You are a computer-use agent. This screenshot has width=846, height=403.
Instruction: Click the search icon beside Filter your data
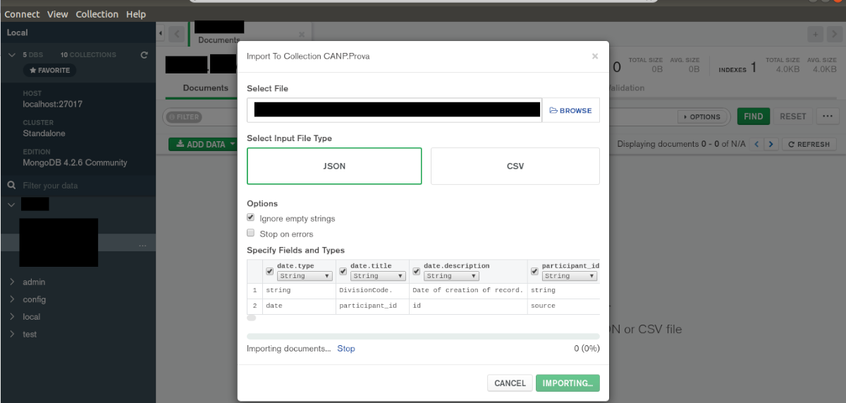pyautogui.click(x=11, y=186)
